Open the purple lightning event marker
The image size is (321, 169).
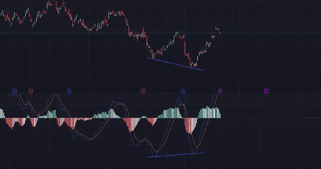coord(220,91)
